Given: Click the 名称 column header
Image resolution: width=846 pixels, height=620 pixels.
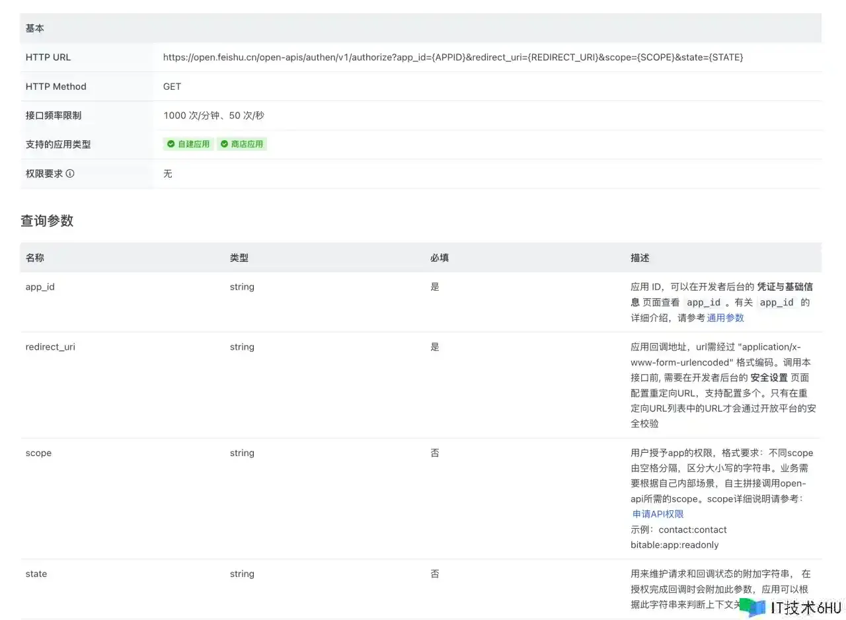Looking at the screenshot, I should [35, 258].
